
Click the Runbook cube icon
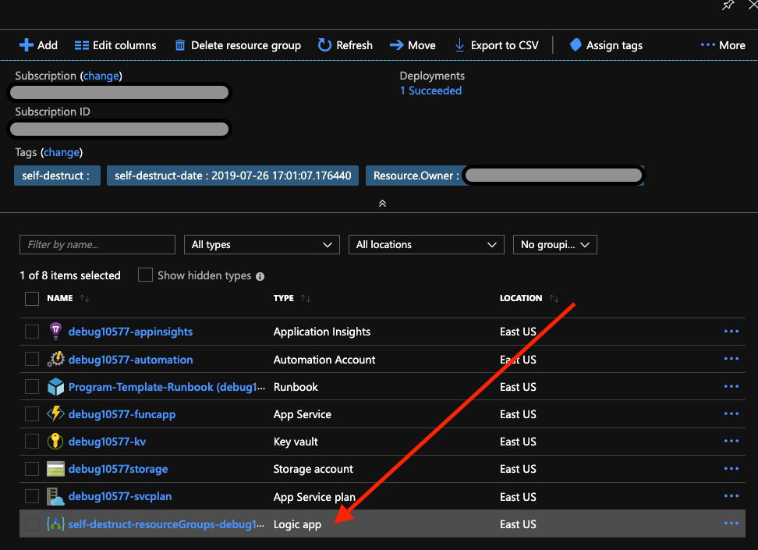[55, 386]
